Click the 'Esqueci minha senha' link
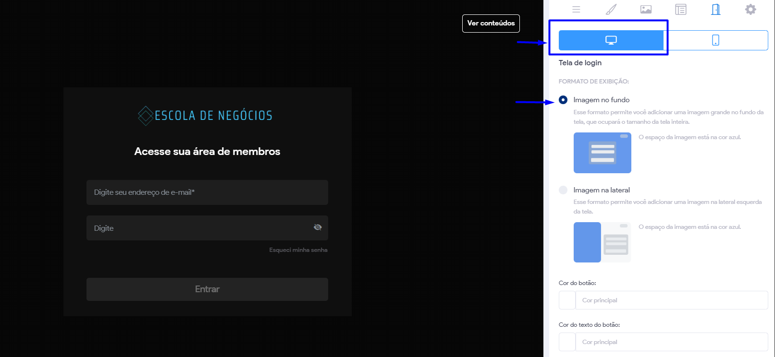Screen dimensions: 775x357 coord(298,250)
